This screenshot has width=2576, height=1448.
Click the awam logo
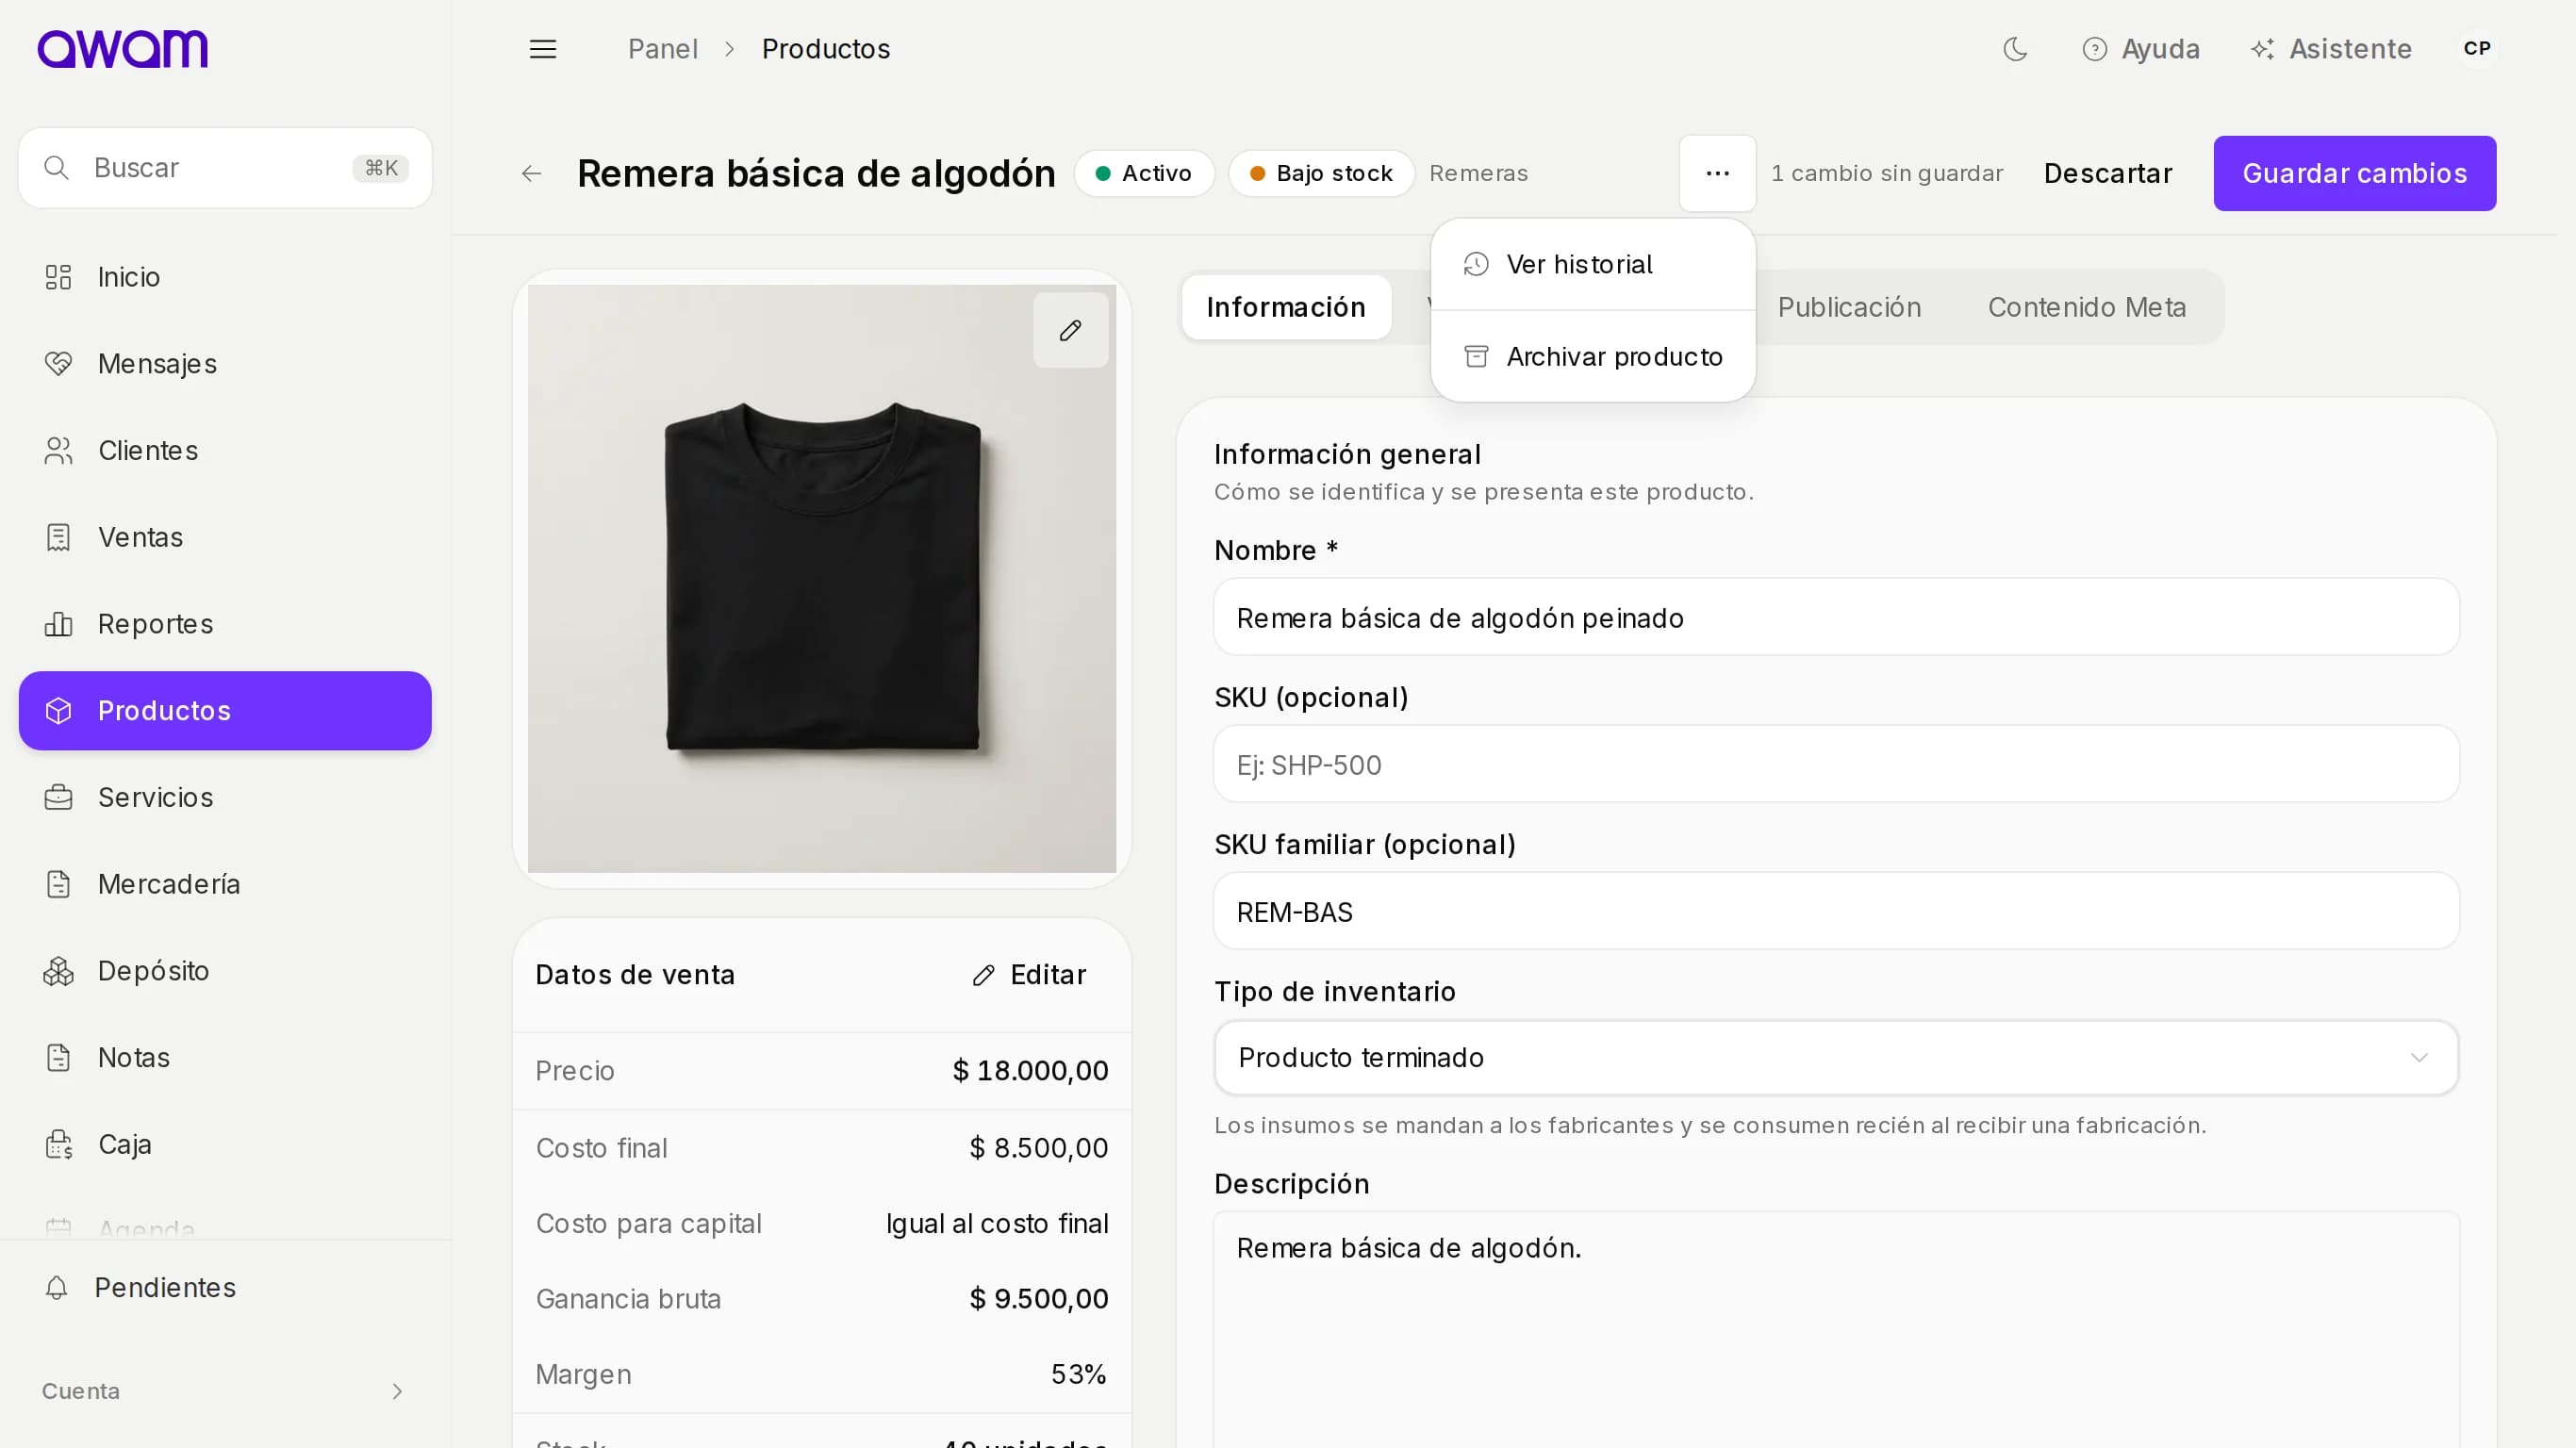tap(123, 49)
